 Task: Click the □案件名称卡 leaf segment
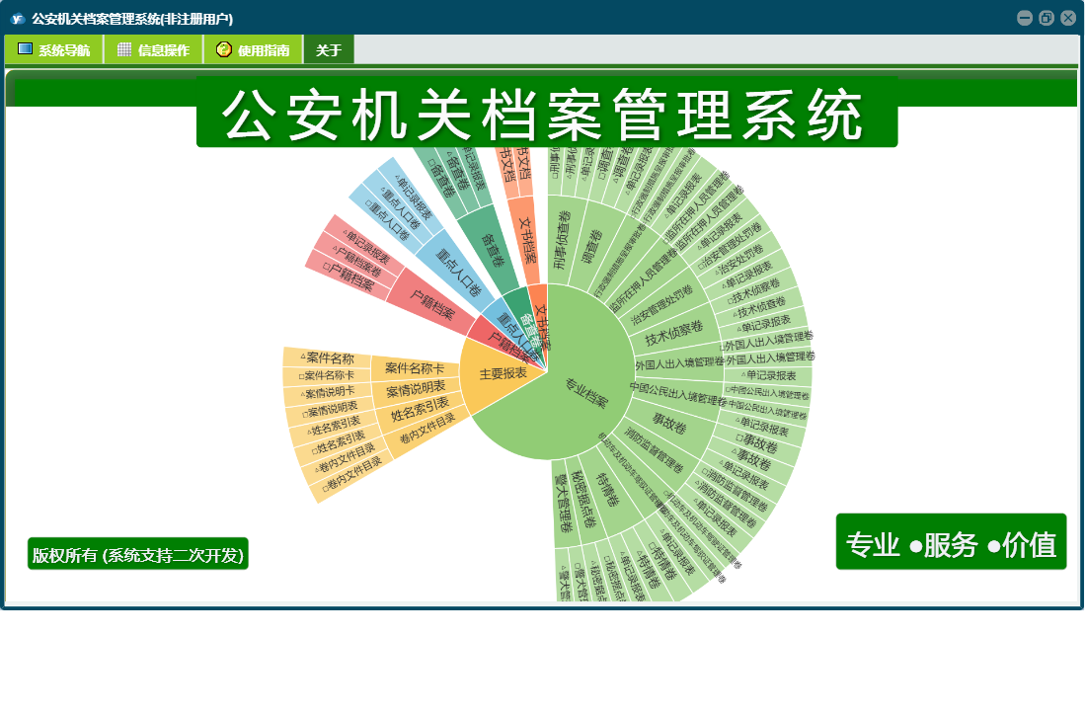328,375
